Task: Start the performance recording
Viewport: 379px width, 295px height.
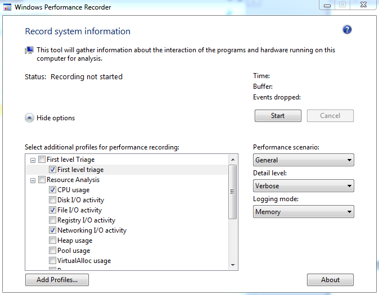Action: point(278,116)
